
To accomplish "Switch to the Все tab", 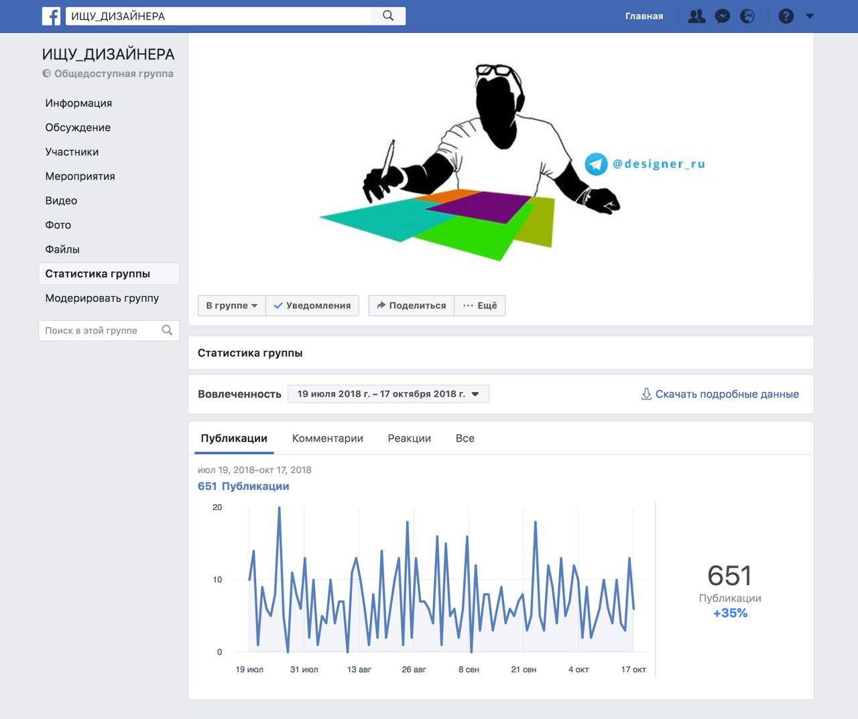I will (x=465, y=438).
